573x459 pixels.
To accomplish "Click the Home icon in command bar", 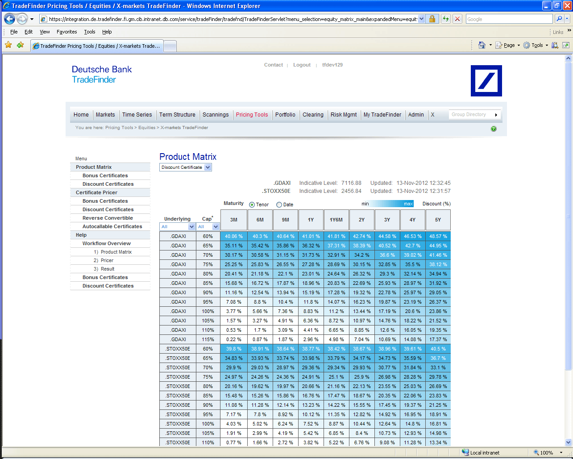I will tap(482, 45).
